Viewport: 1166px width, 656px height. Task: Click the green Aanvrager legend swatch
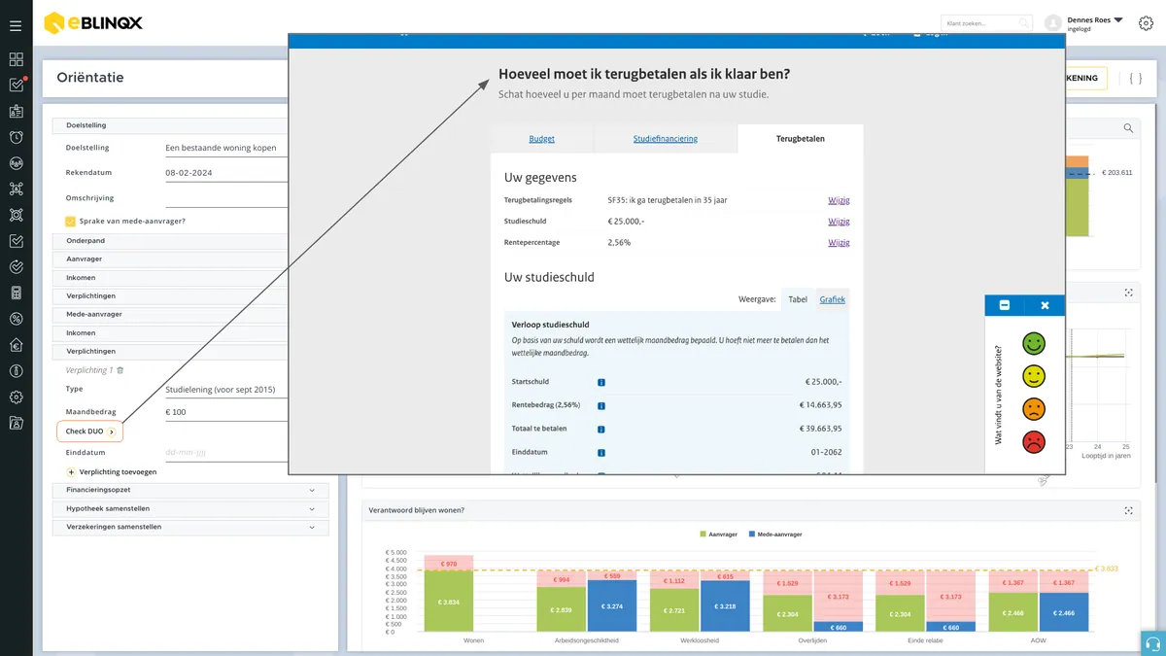point(703,534)
